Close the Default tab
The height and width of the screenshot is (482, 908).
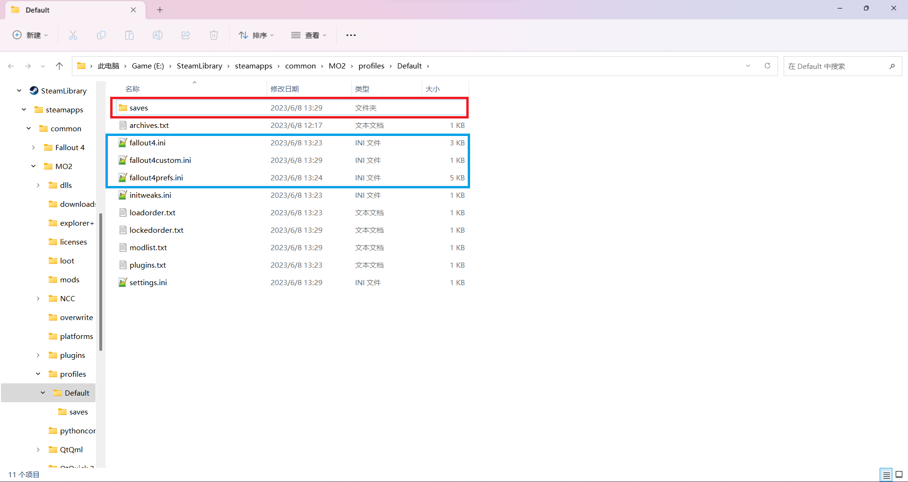133,10
